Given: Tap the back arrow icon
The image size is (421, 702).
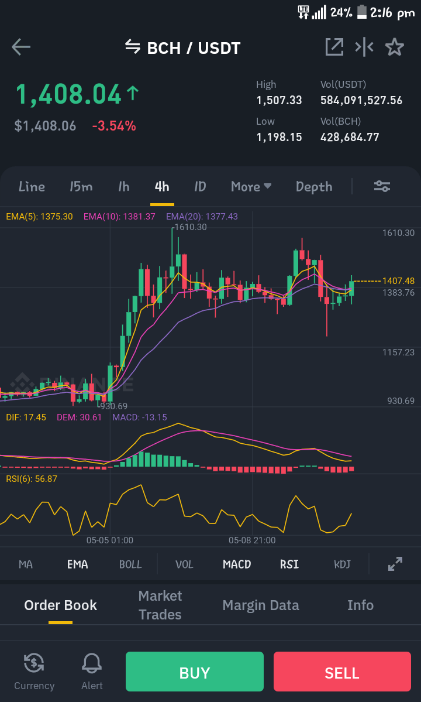Looking at the screenshot, I should pyautogui.click(x=21, y=47).
